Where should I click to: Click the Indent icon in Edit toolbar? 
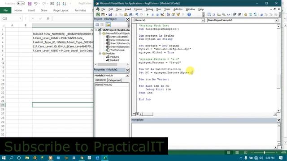[x=235, y=14]
